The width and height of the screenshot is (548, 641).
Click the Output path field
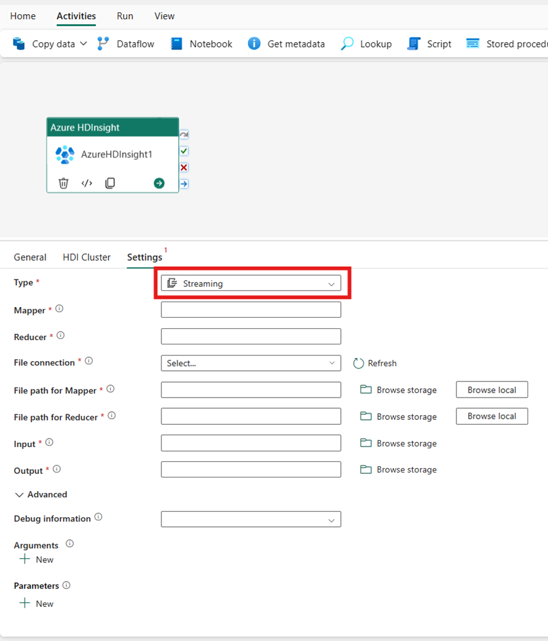250,469
